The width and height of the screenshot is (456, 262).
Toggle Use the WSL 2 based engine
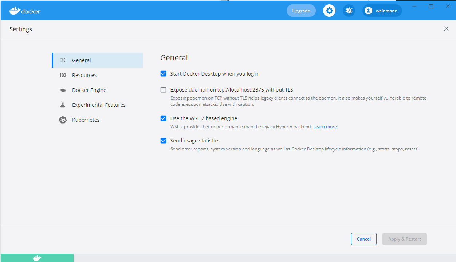[x=164, y=118]
